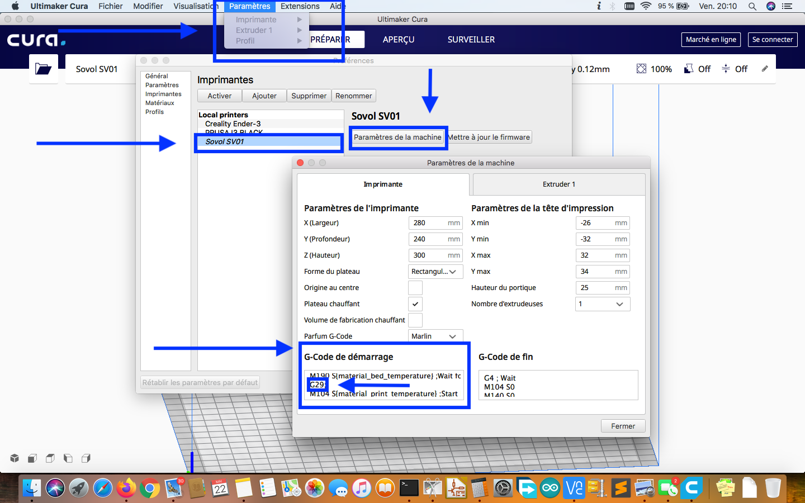Click the Ajouter printer button
The image size is (805, 503).
tap(264, 96)
